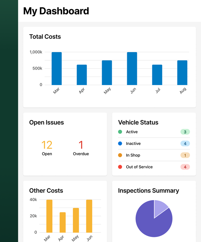Click the Vehicle Status card title
Viewport: 201px width, 242px height.
(x=138, y=123)
